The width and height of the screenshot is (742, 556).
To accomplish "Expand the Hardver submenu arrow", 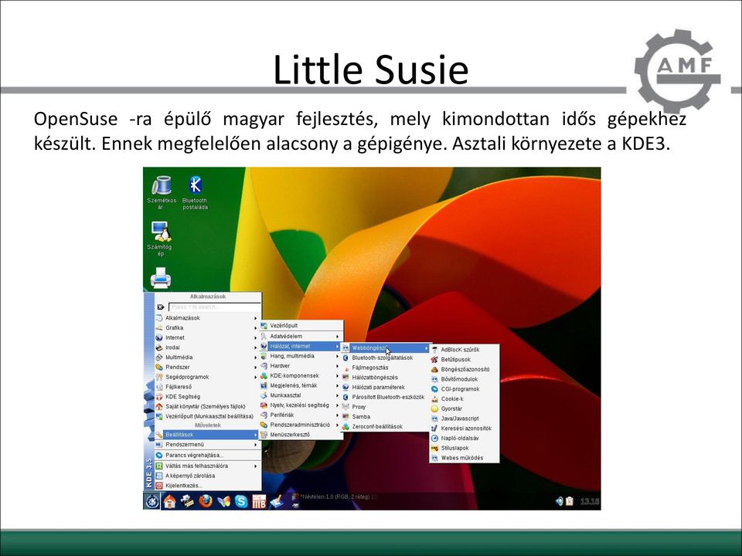I will 338,366.
